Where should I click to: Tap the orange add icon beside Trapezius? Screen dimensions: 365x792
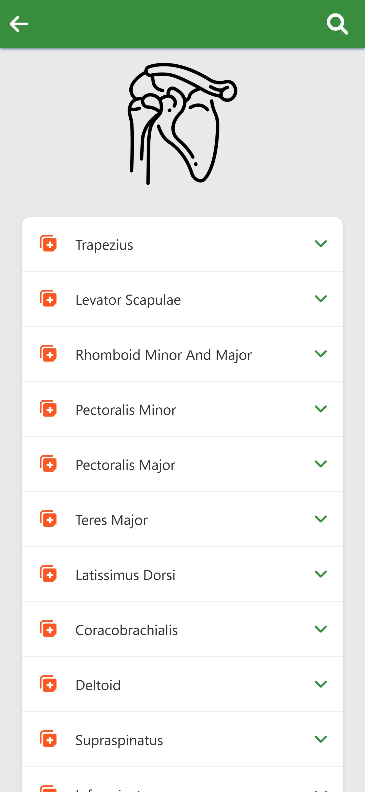coord(48,244)
